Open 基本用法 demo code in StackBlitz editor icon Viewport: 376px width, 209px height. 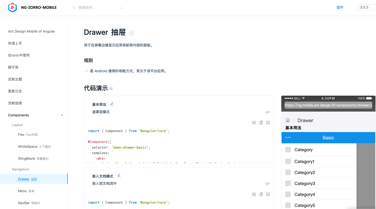[x=254, y=122]
